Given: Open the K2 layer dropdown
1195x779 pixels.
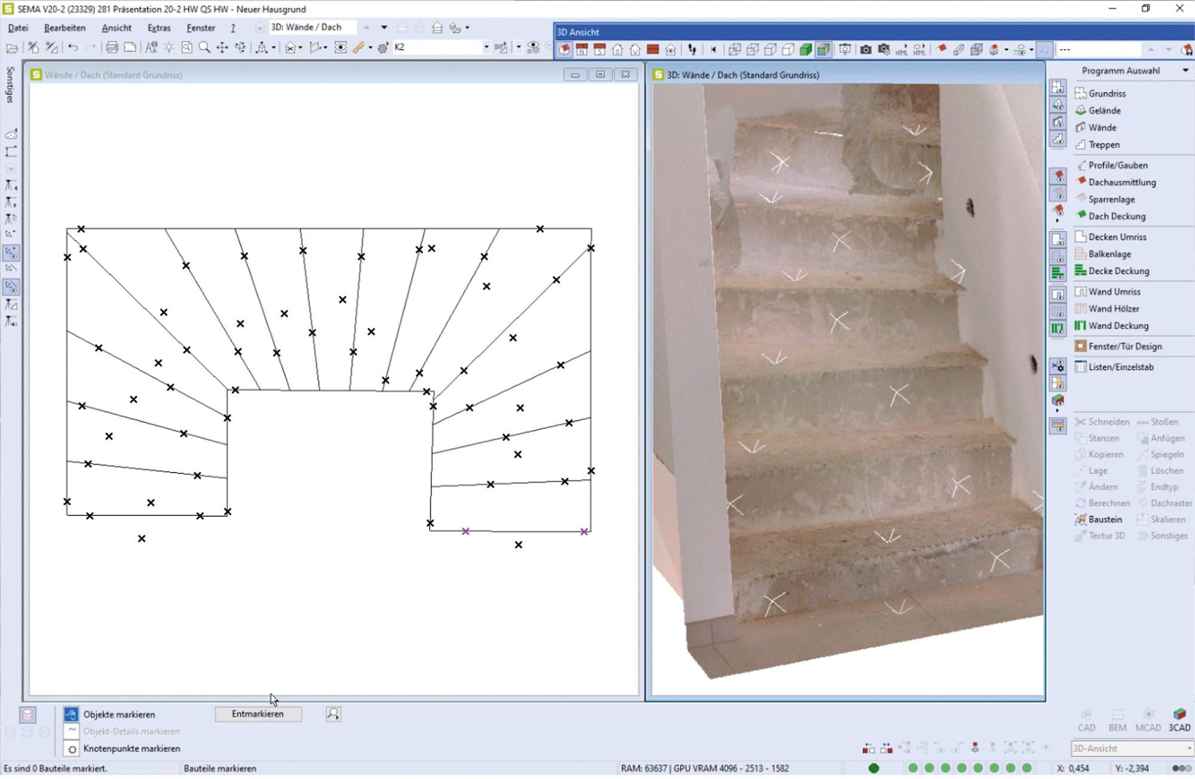Looking at the screenshot, I should point(486,47).
